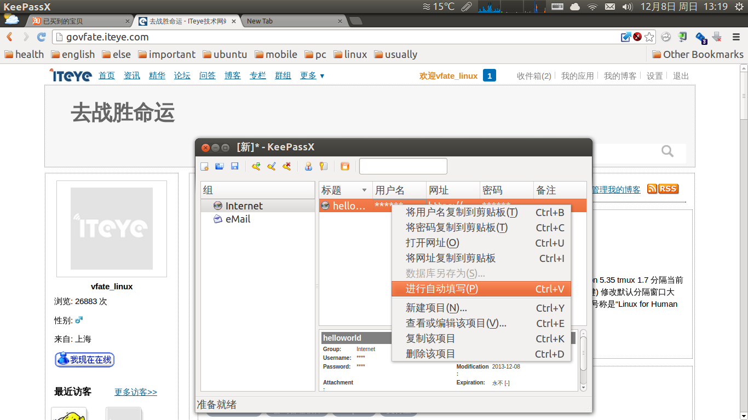Open the 博客 link on ITeye
Image resolution: width=748 pixels, height=420 pixels.
pos(233,75)
